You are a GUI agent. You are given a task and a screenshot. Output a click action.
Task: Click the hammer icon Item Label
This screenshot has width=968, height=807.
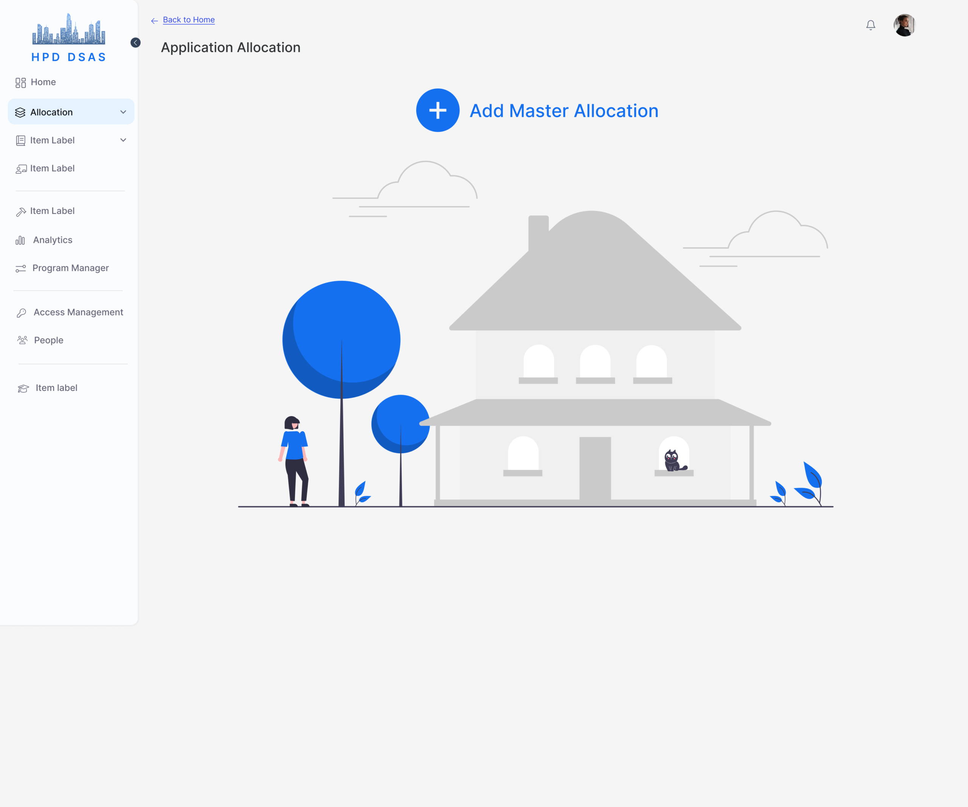[x=21, y=212]
